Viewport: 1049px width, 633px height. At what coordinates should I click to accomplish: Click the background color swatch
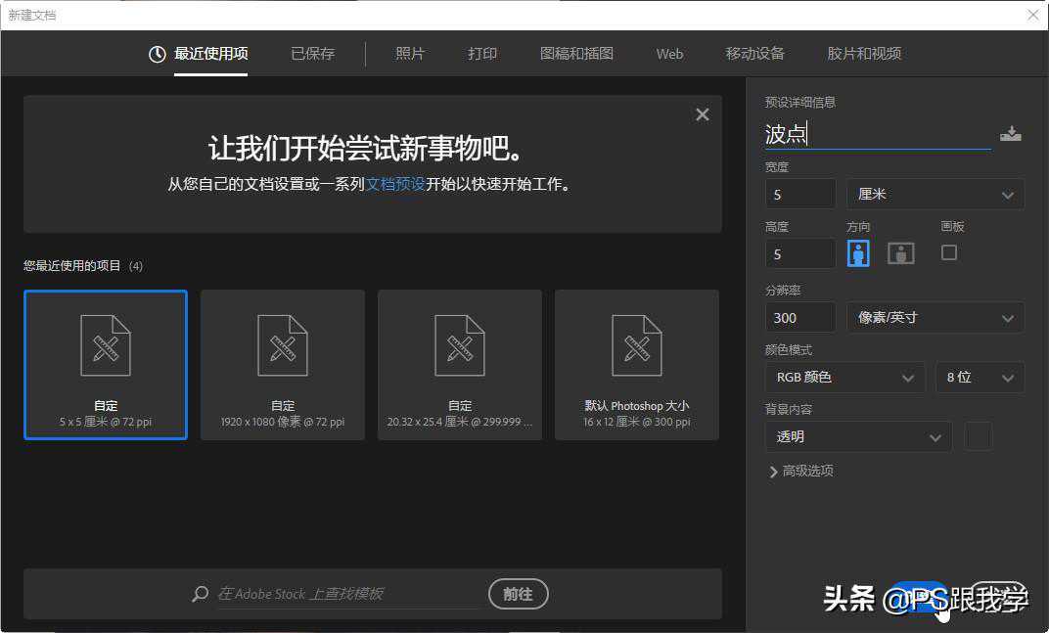coord(979,437)
